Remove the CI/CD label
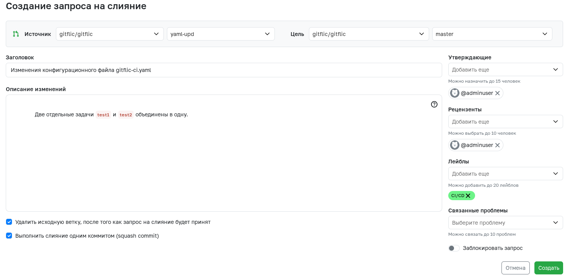570x279 pixels. coord(468,196)
